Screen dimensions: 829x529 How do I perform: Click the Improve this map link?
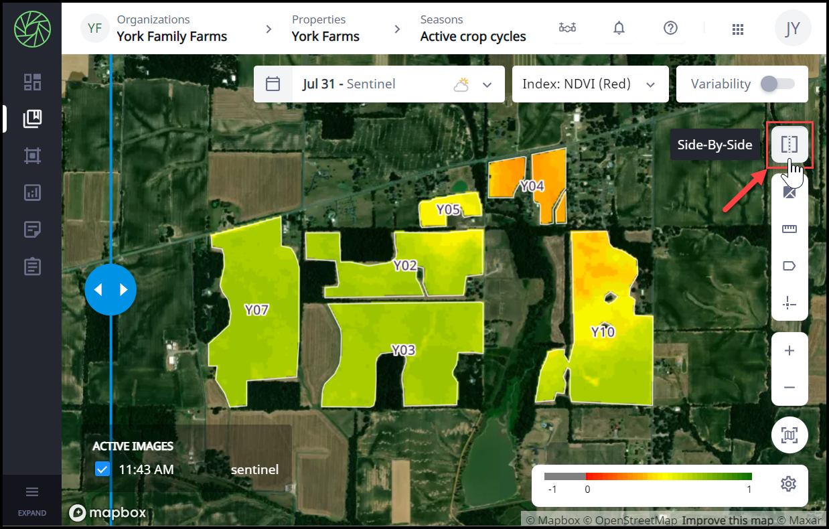point(727,520)
